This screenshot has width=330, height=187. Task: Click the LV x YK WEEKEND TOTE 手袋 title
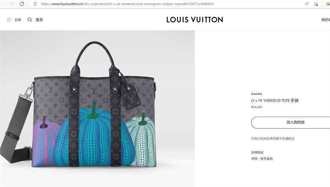(275, 101)
